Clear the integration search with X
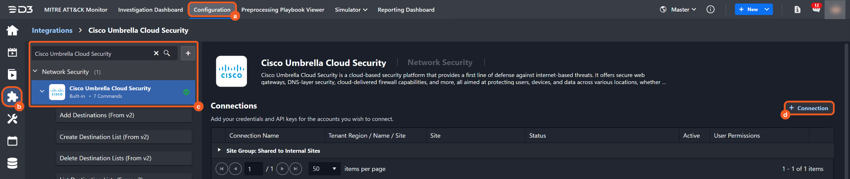 pyautogui.click(x=156, y=53)
